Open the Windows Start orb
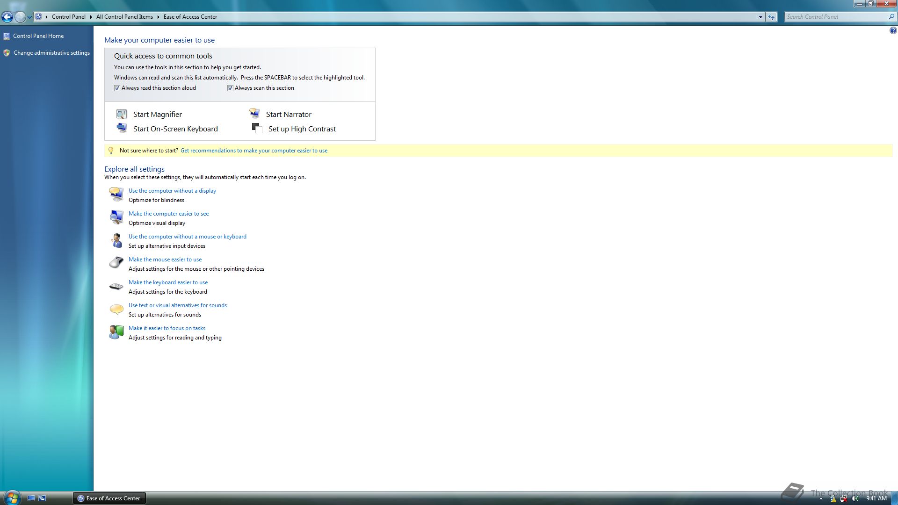898x505 pixels. (x=12, y=498)
